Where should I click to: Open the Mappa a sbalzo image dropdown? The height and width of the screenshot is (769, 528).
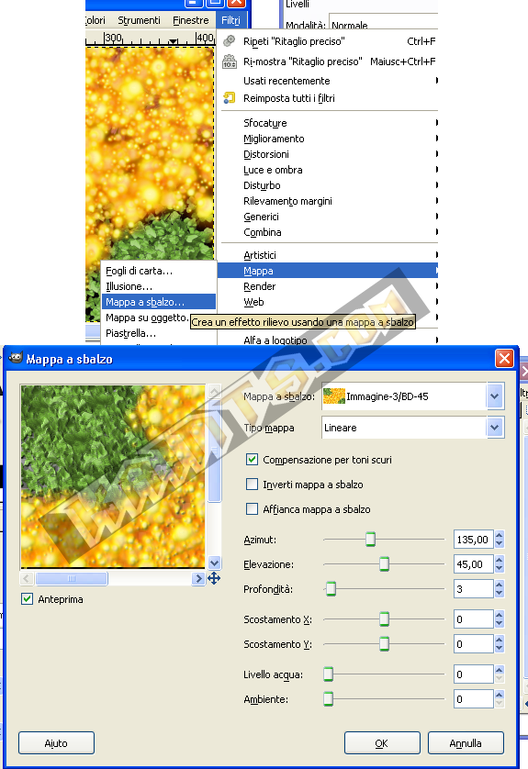point(495,396)
